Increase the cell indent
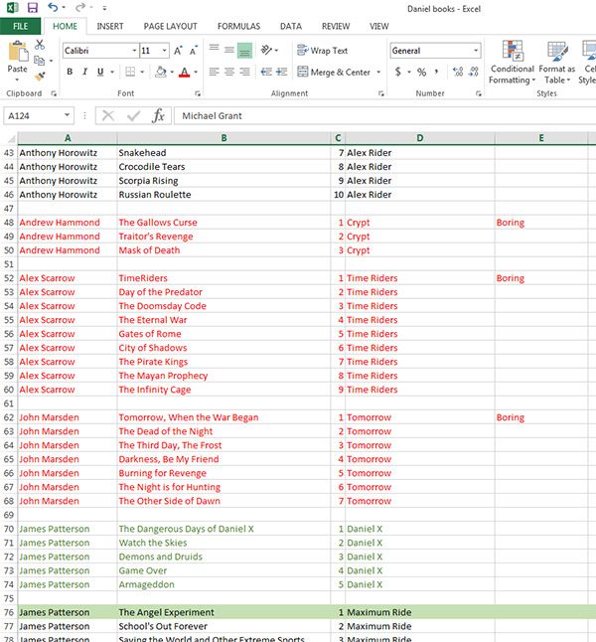596x642 pixels. pyautogui.click(x=282, y=73)
